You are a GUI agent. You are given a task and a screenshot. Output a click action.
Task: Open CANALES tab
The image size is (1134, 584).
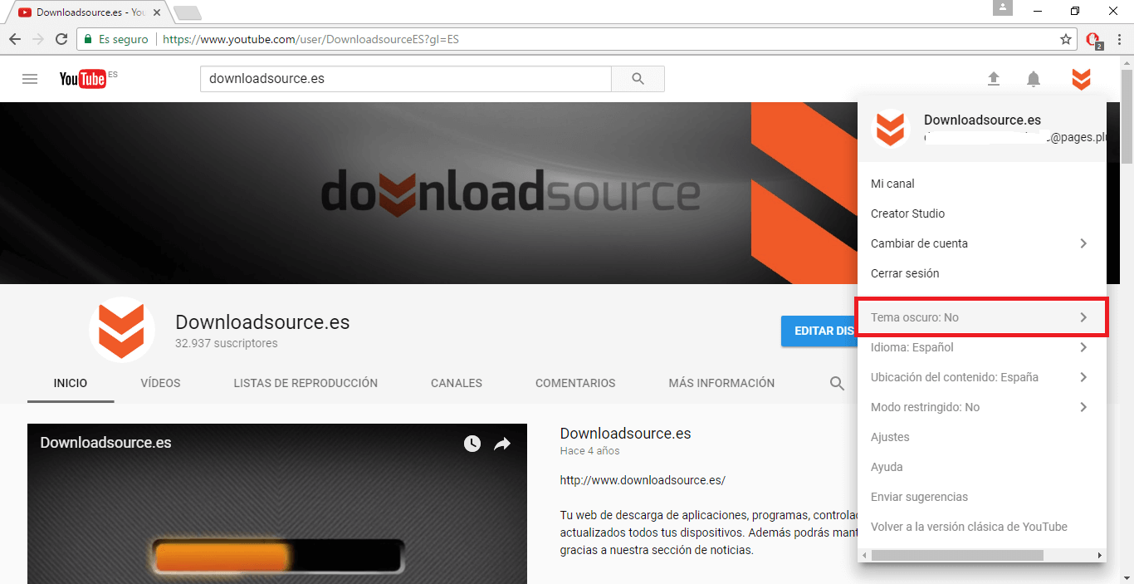point(457,383)
